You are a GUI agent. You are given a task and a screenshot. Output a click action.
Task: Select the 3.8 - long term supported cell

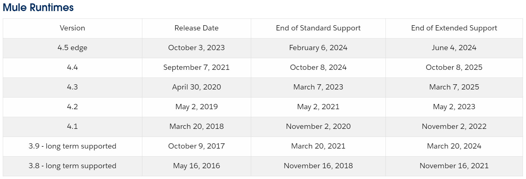click(73, 166)
